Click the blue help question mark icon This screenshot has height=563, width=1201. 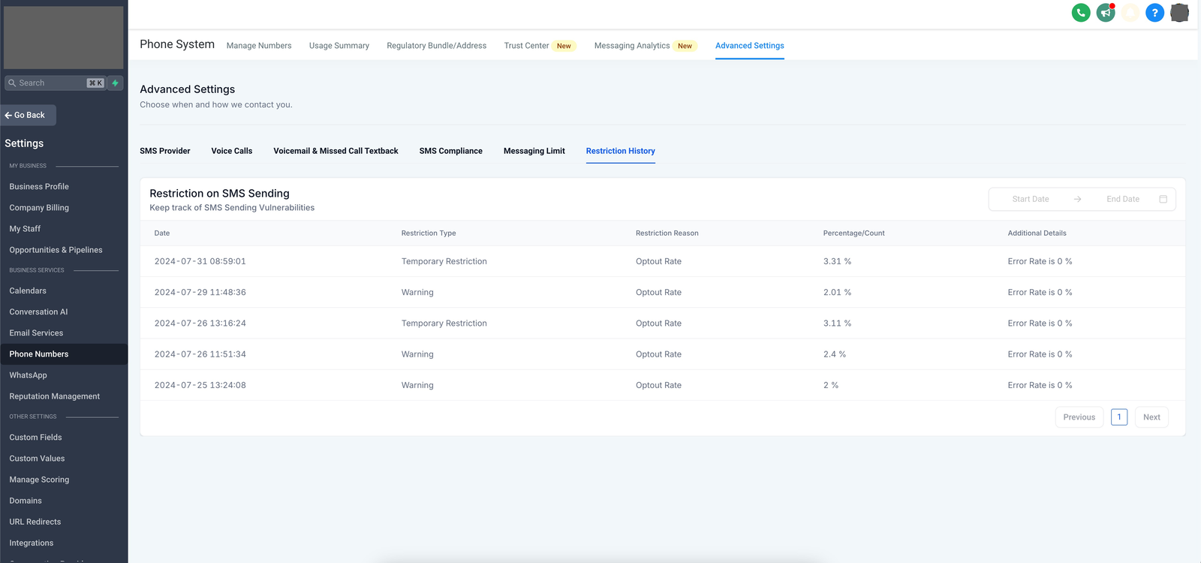tap(1154, 13)
